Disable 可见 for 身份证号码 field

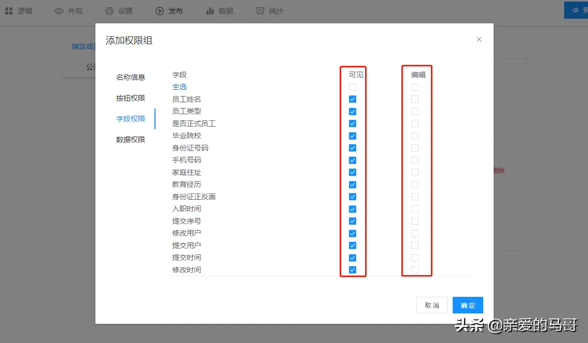pyautogui.click(x=353, y=147)
